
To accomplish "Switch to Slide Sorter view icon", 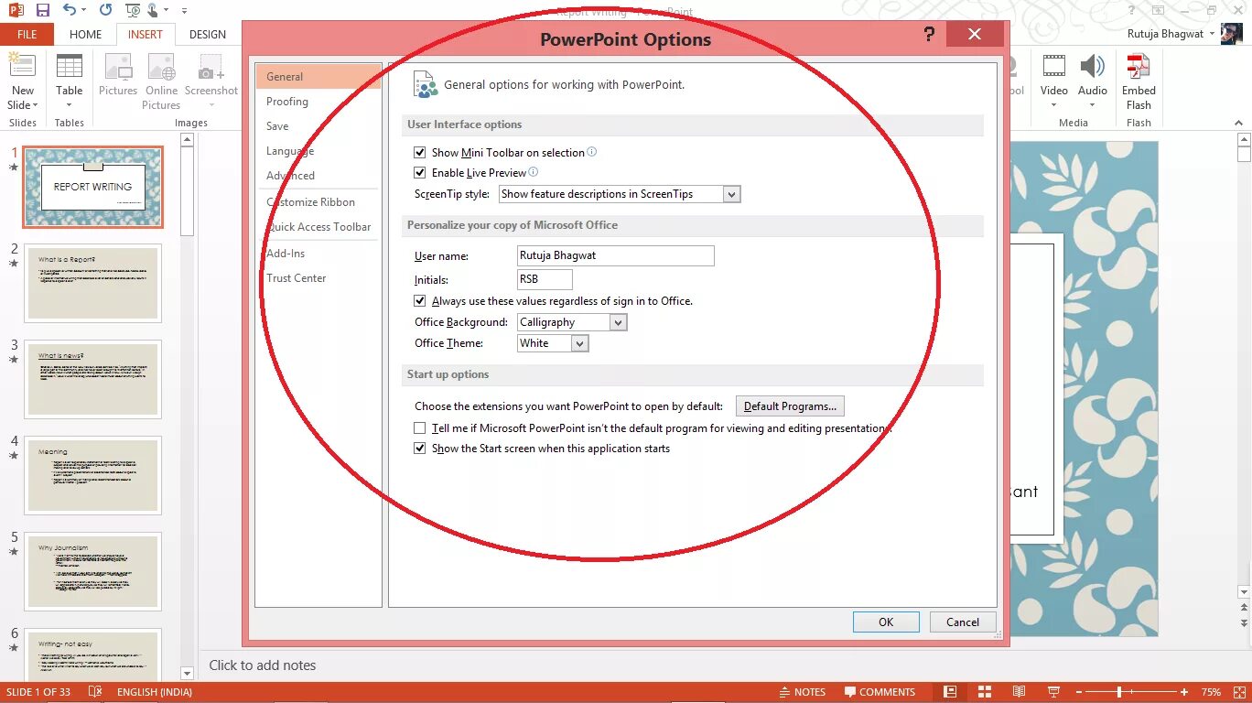I will point(985,692).
